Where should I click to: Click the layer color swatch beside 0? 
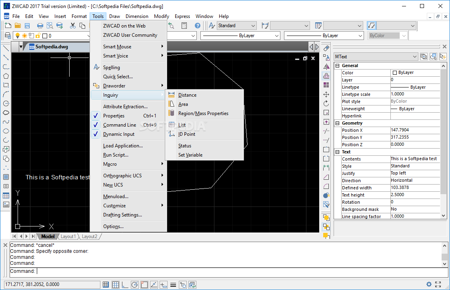pos(45,36)
